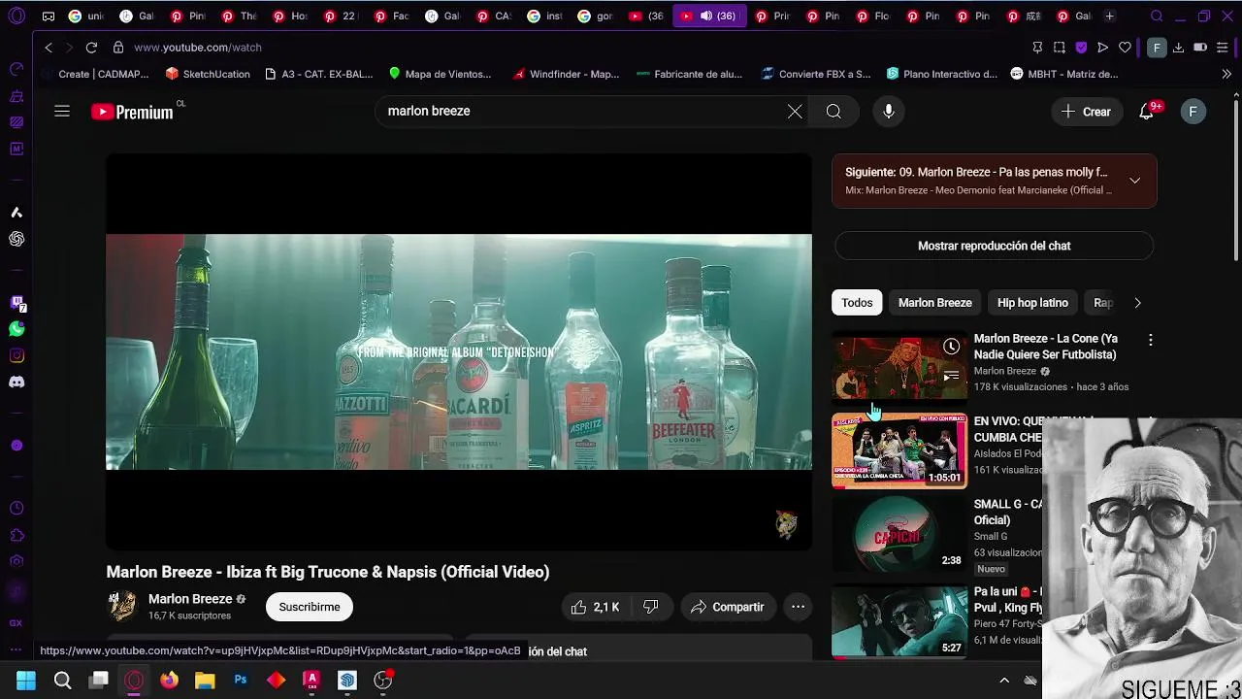Open the YouTube guide hamburger menu
Screen dimensions: 1242x699
point(62,112)
